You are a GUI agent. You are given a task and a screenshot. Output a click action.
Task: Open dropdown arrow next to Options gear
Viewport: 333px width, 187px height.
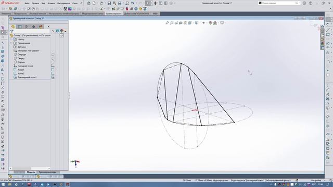coord(175,3)
